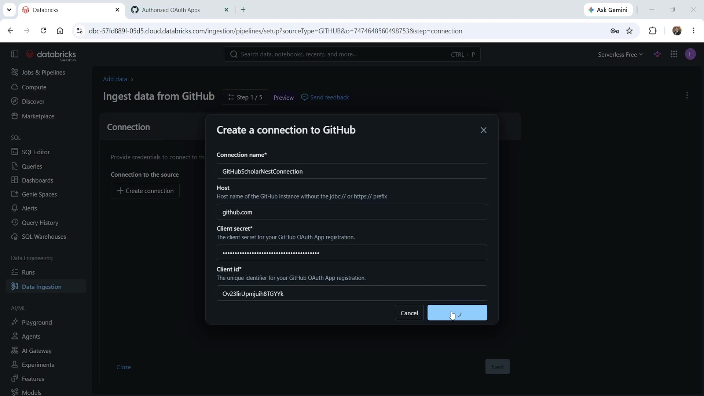This screenshot has width=704, height=396.
Task: Close the Databricks browser tab
Action: click(117, 10)
